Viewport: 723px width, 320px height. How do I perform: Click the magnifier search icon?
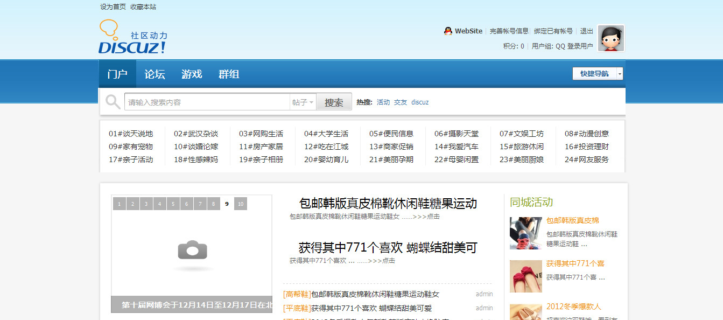pyautogui.click(x=113, y=102)
